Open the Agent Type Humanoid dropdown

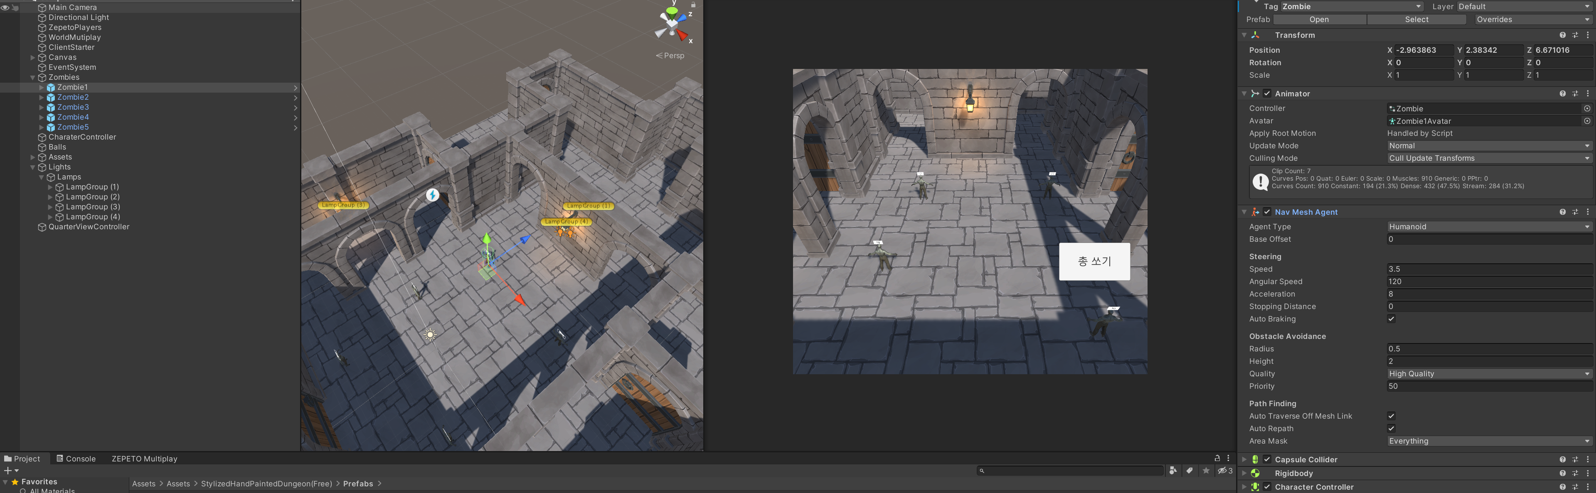pyautogui.click(x=1488, y=227)
